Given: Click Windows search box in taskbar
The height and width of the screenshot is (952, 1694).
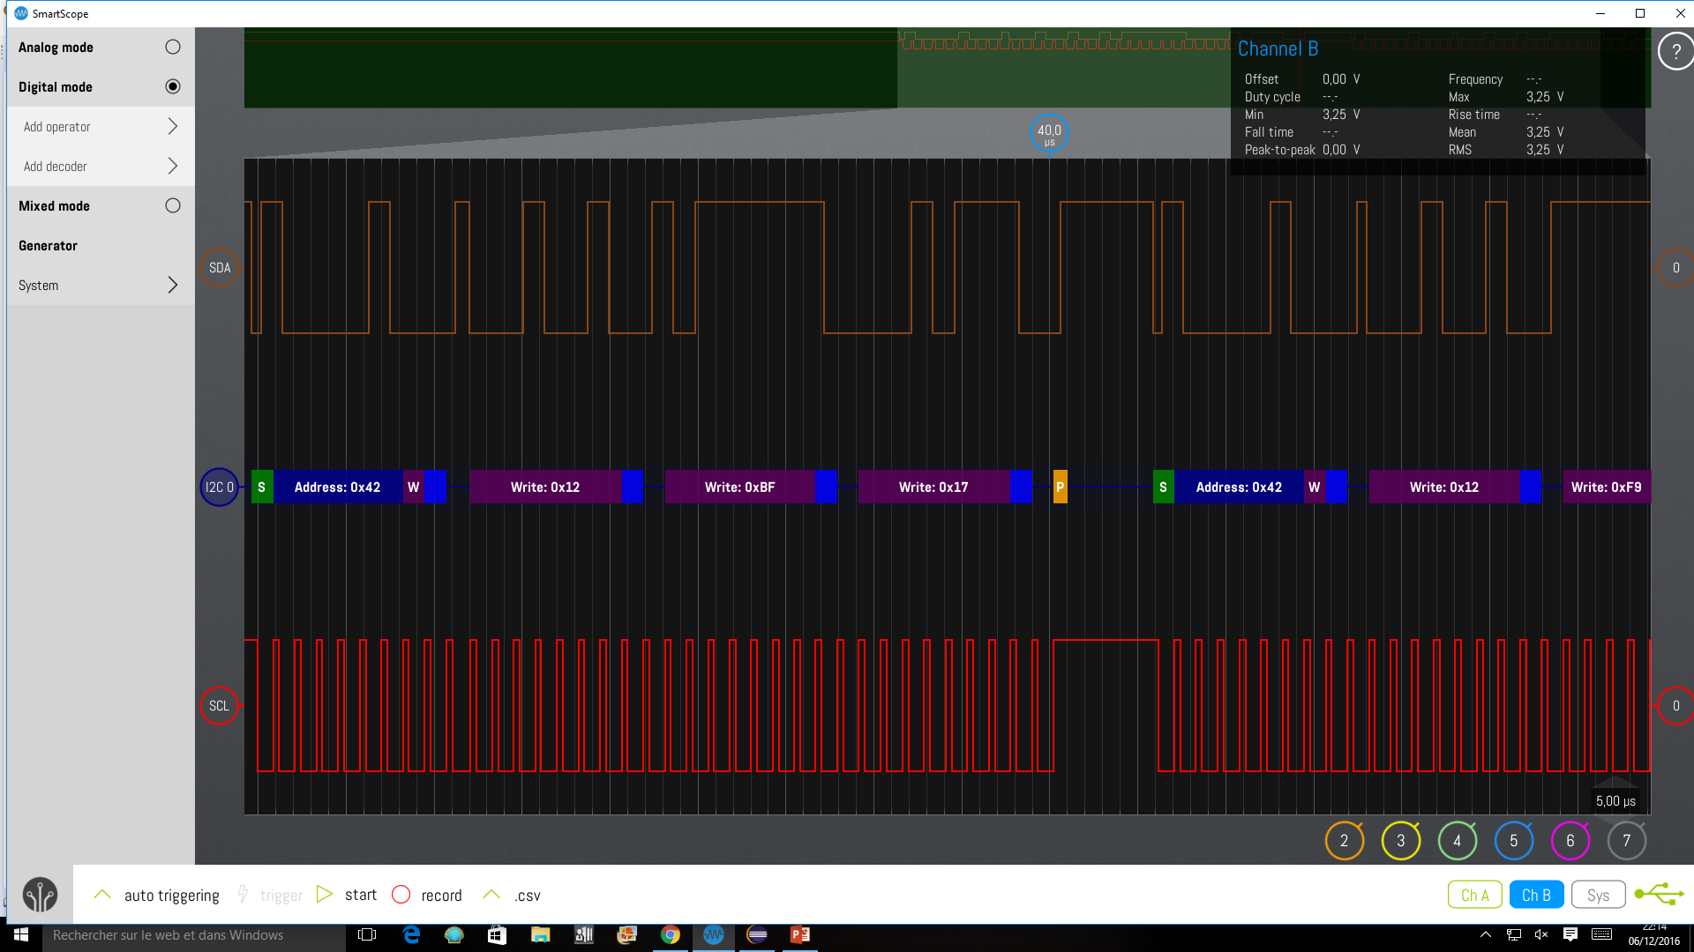Looking at the screenshot, I should [193, 935].
